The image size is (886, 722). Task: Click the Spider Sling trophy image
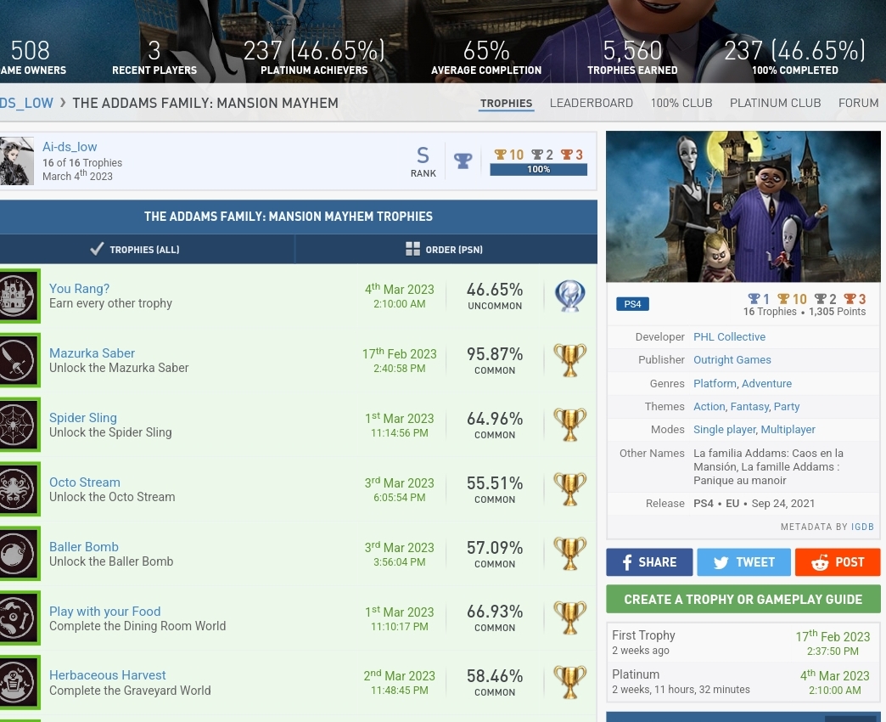(x=20, y=425)
